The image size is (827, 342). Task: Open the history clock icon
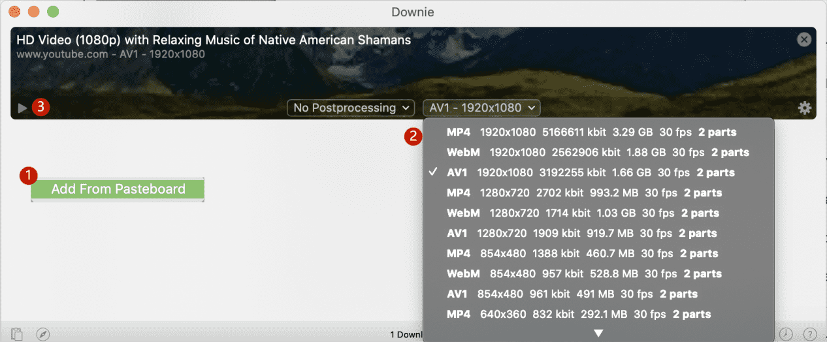click(x=786, y=334)
